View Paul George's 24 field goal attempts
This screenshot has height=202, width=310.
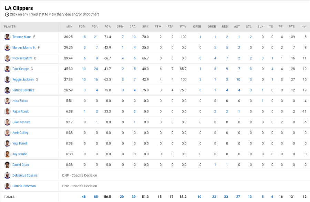(x=96, y=69)
